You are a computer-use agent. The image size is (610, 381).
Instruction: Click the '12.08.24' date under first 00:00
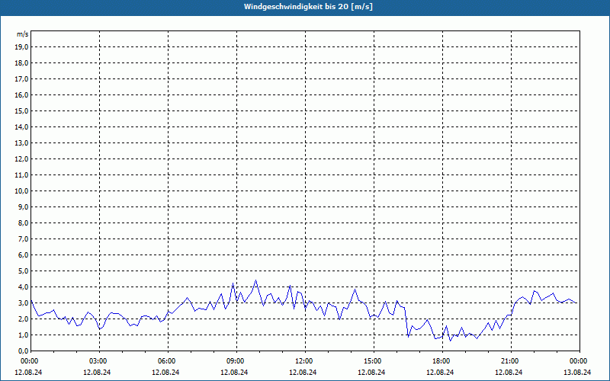[x=28, y=372]
